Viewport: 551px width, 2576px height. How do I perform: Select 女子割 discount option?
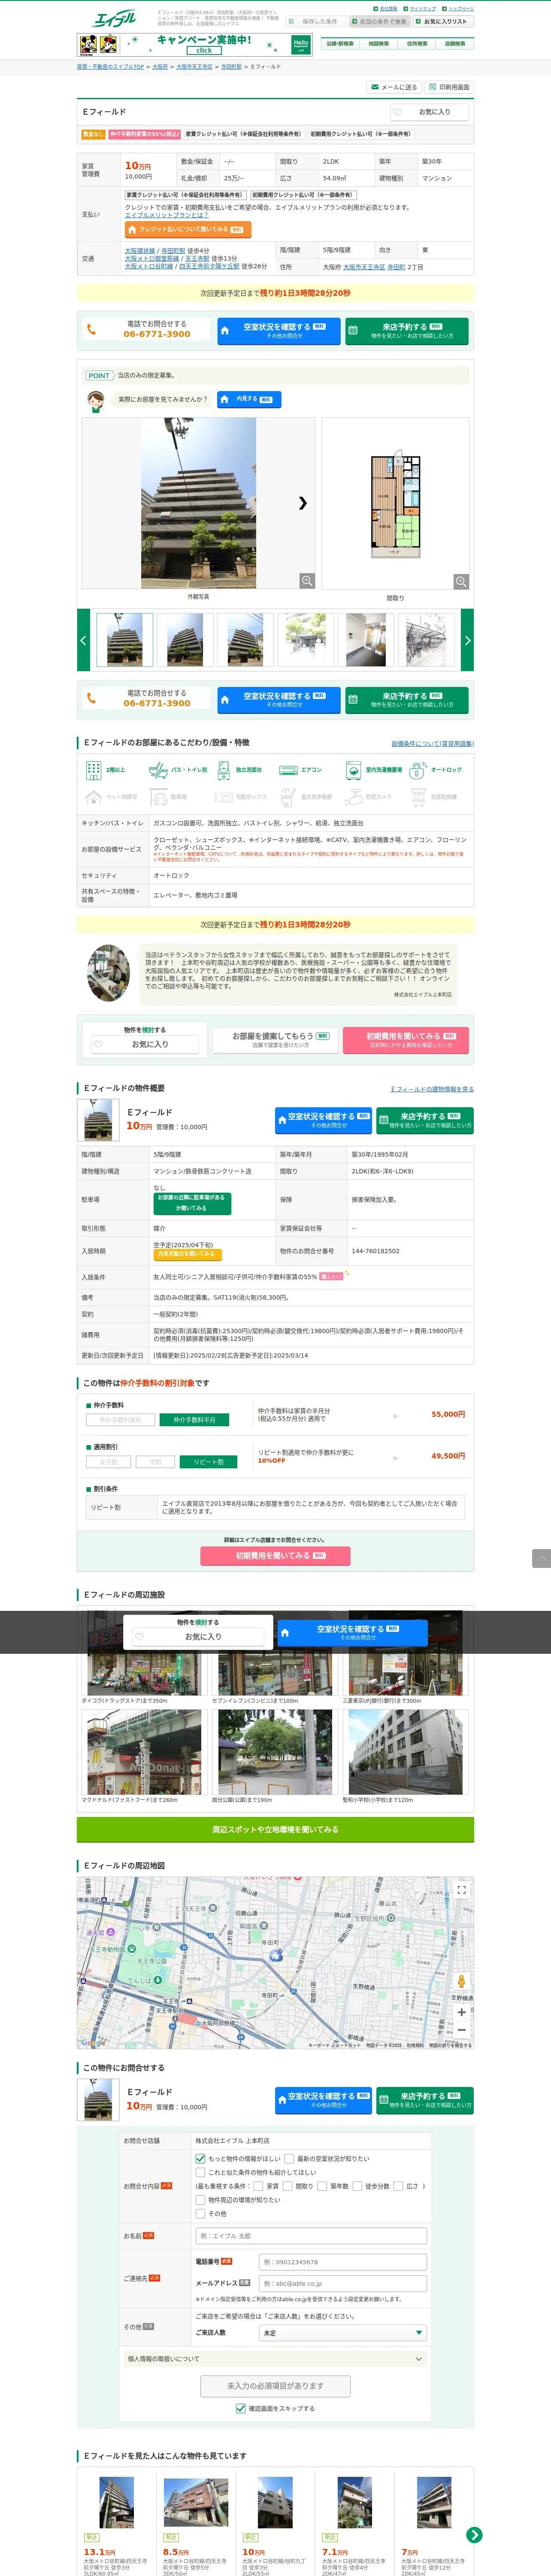click(x=108, y=1462)
